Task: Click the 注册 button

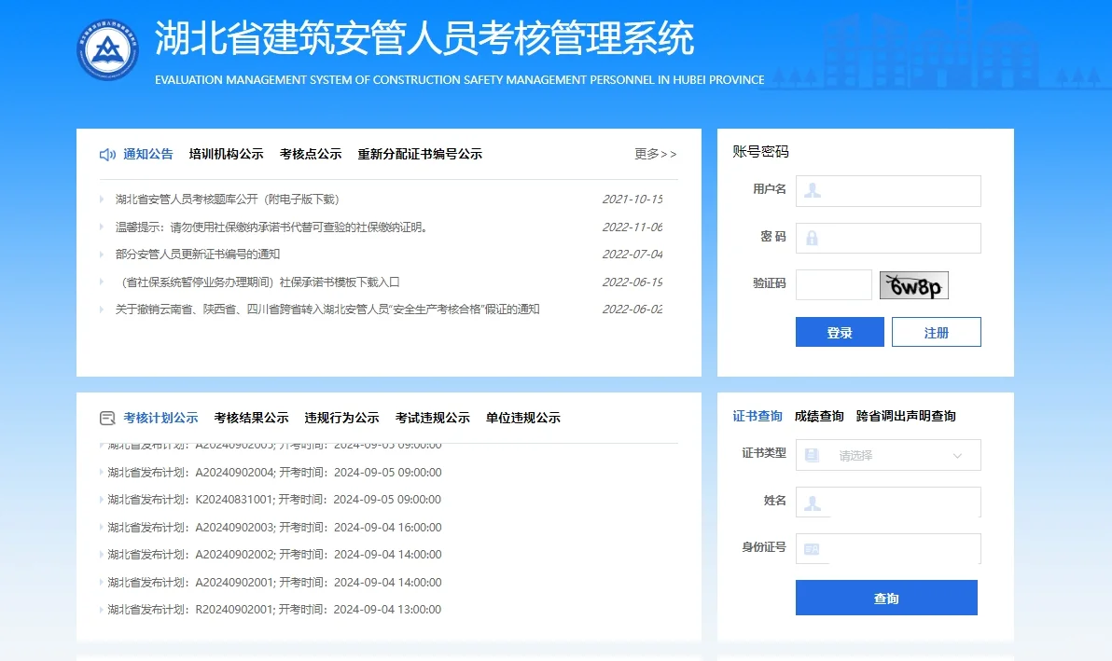Action: [936, 331]
